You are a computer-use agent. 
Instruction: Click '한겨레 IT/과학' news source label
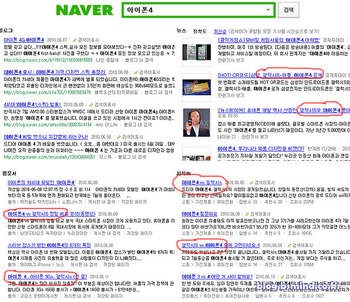pos(322,149)
